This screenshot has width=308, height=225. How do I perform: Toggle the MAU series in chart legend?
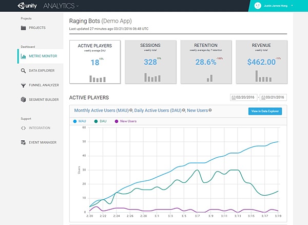(x=80, y=121)
